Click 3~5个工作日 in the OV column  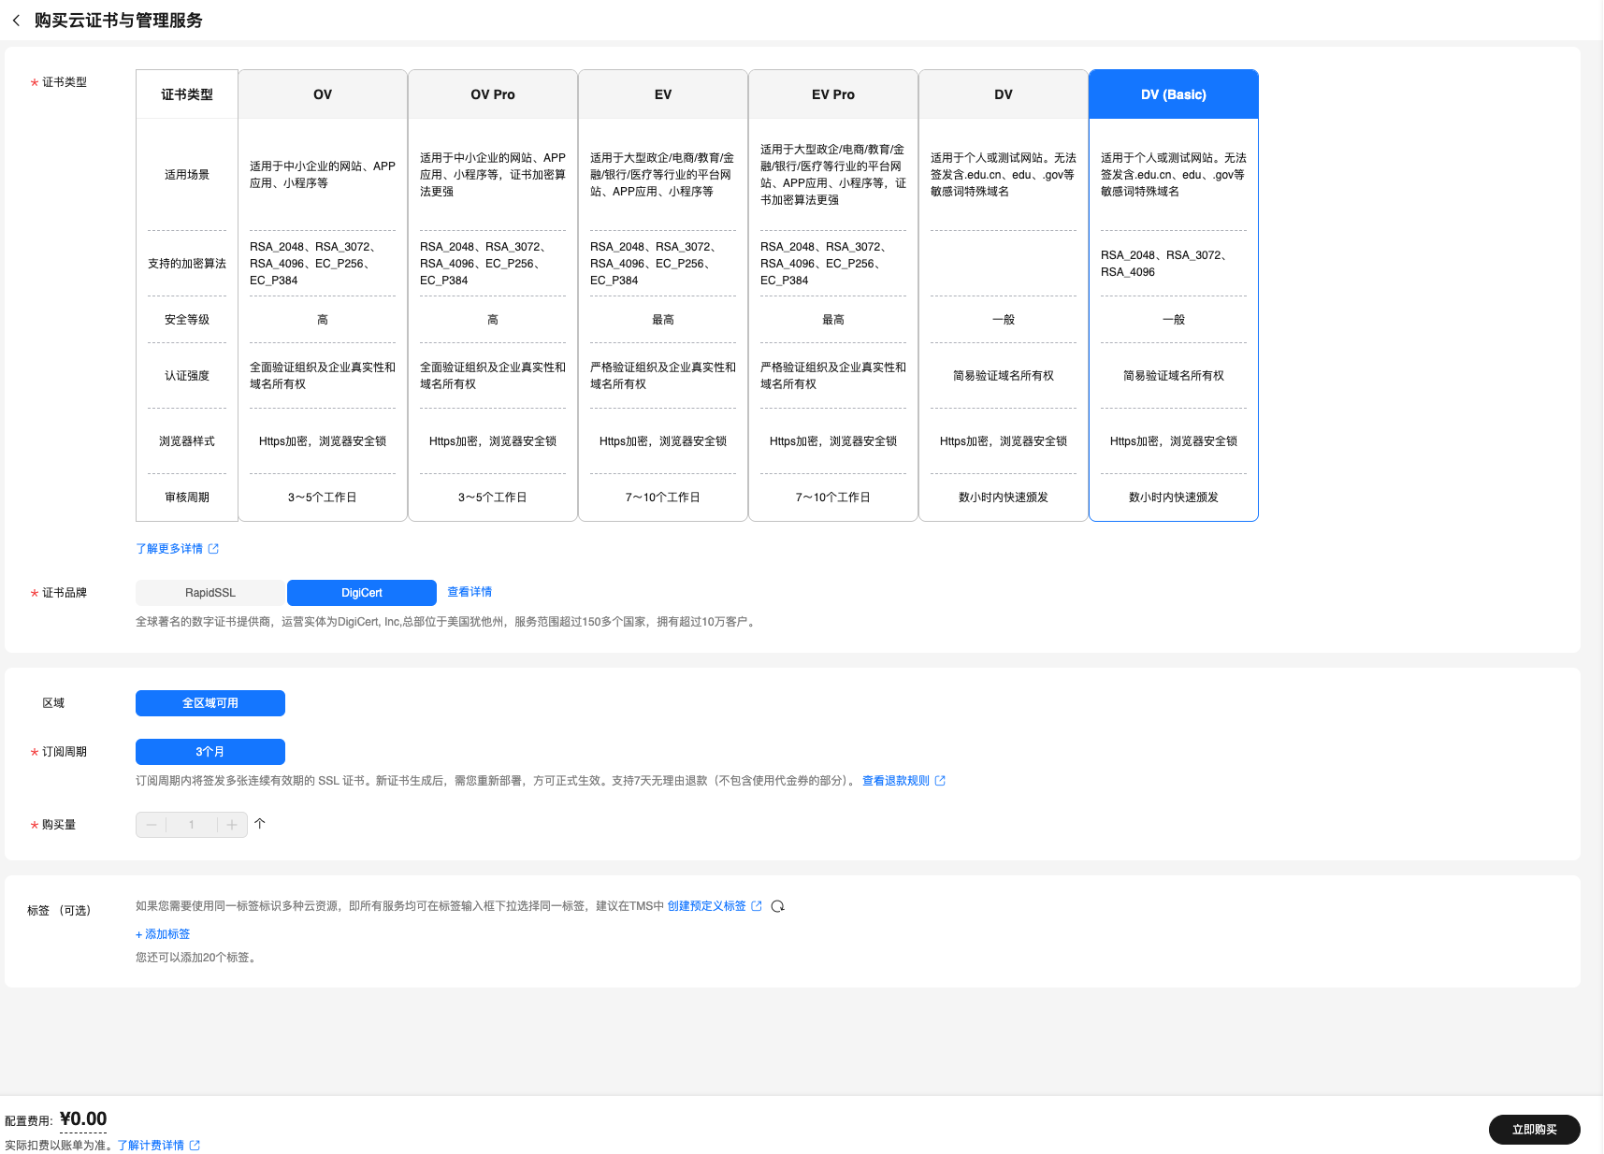tap(323, 498)
